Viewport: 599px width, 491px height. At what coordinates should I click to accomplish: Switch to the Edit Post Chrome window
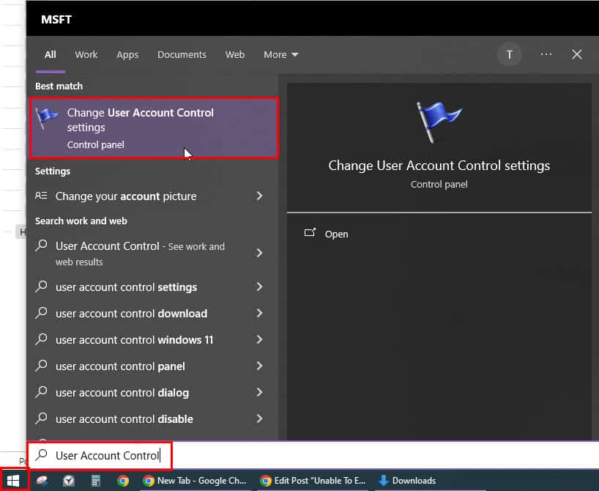coord(313,481)
